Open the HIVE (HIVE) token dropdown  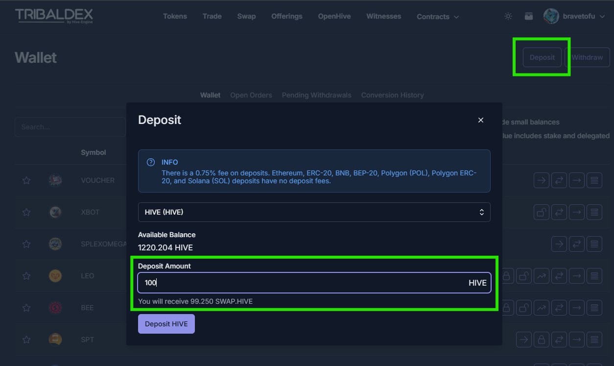point(314,212)
